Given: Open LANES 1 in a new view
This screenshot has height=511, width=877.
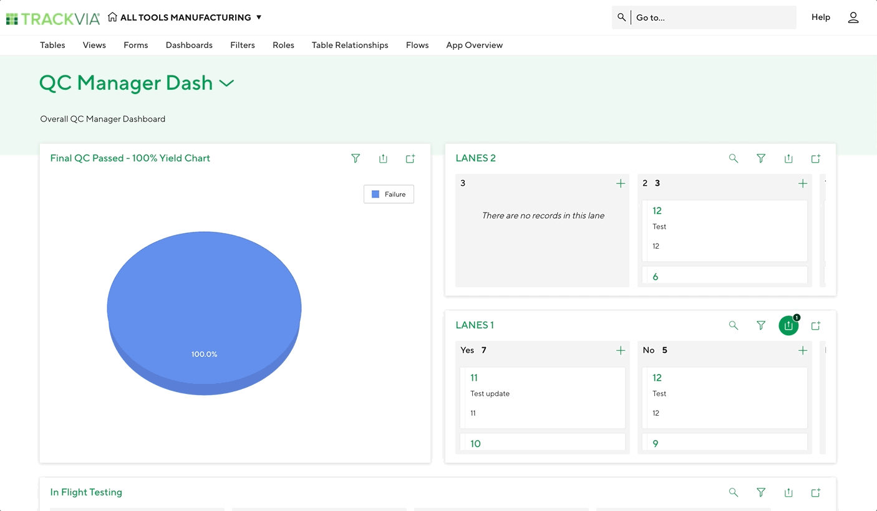Looking at the screenshot, I should tap(816, 325).
